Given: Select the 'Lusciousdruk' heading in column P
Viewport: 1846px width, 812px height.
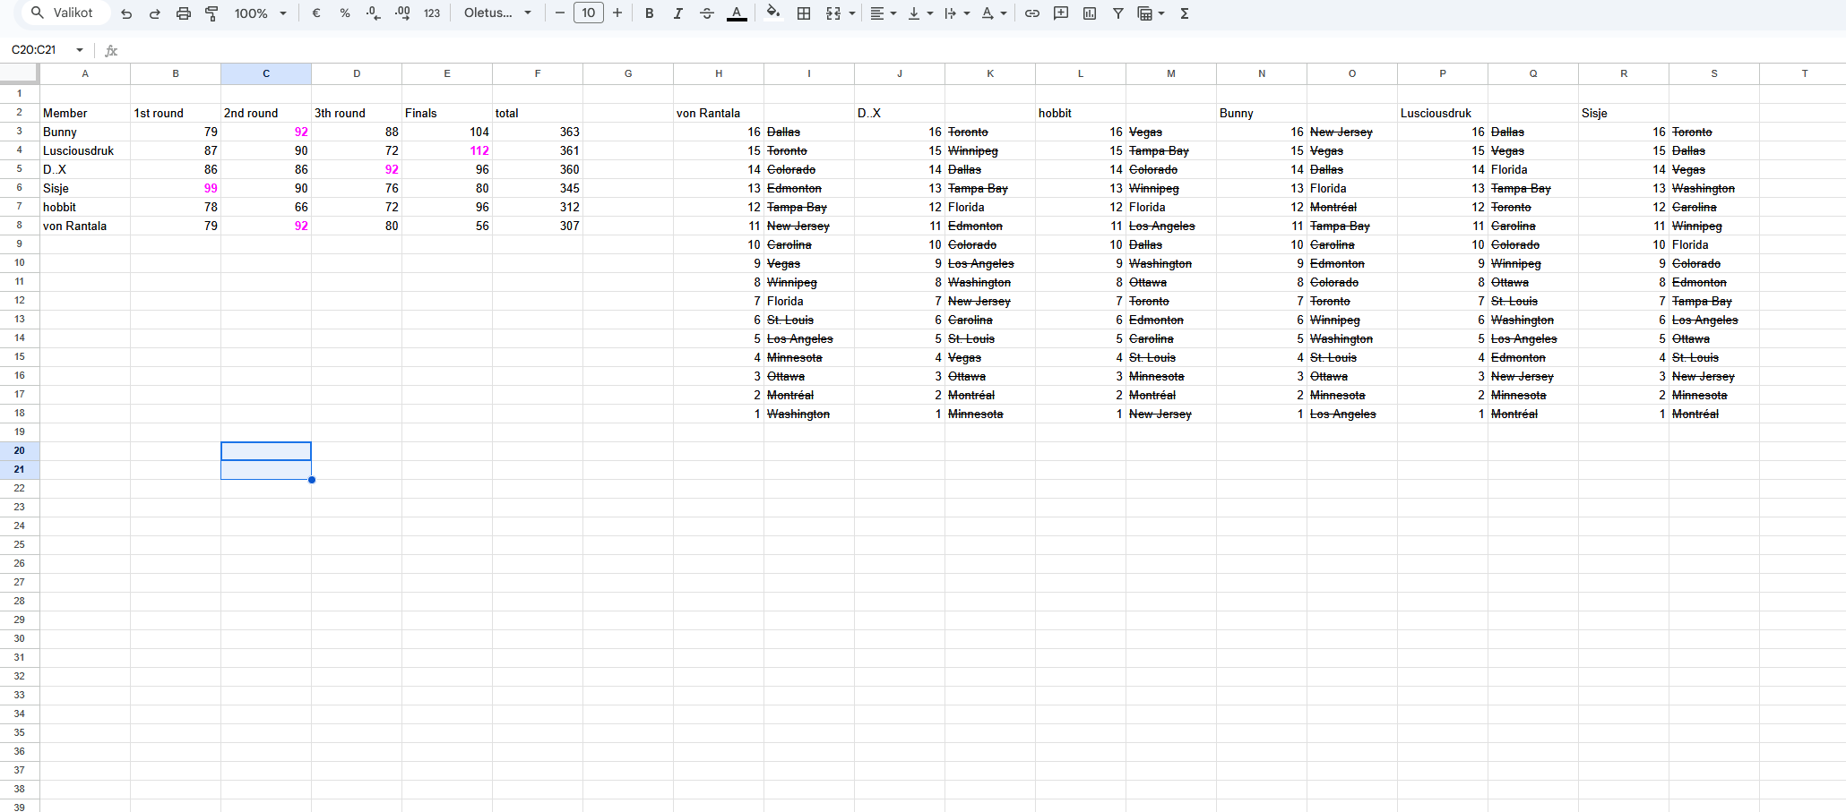Looking at the screenshot, I should point(1443,113).
